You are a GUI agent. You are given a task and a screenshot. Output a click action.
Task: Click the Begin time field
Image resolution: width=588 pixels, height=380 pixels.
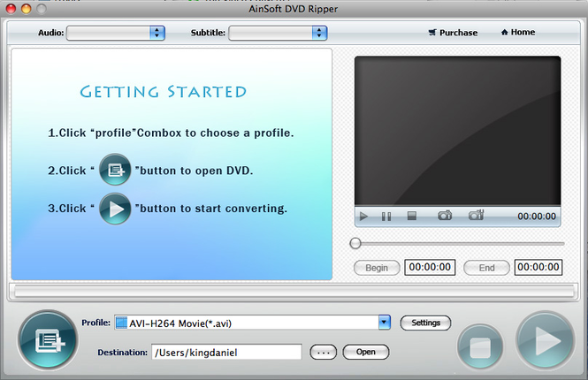tap(430, 267)
